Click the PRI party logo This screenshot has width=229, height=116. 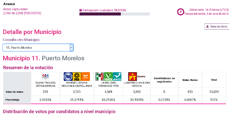[100, 77]
